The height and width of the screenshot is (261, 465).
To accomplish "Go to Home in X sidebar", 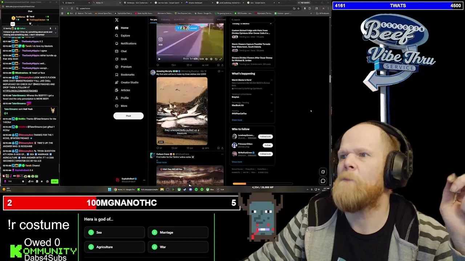I will 121,28.
